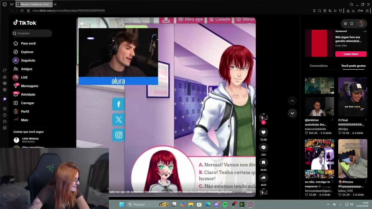372x209 pixels.
Task: Open the Coca-Cola sponsored ad thumbnail
Action: coord(319,43)
